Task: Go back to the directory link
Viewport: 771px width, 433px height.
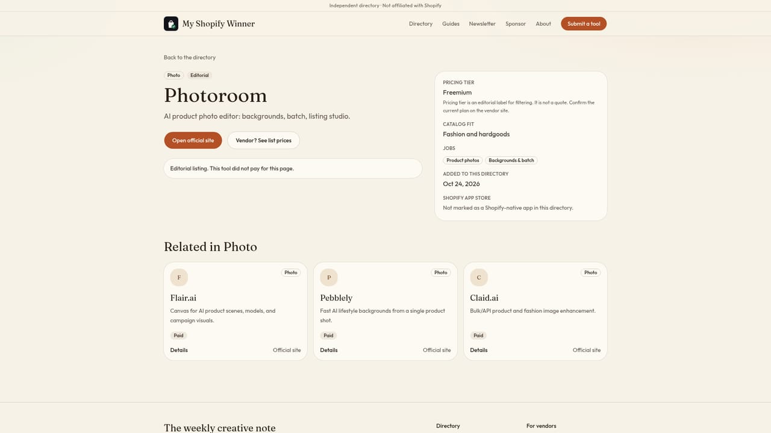Action: (x=190, y=58)
